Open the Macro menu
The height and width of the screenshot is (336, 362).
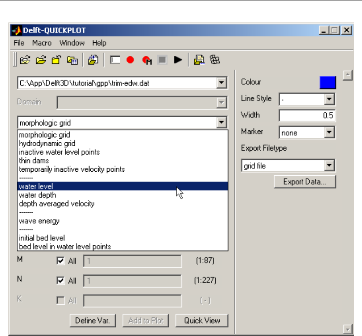click(42, 43)
